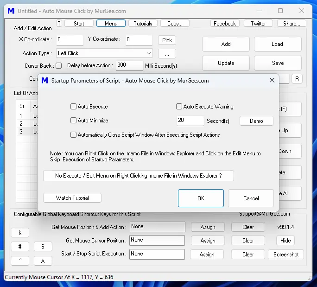Click the X Co-ordinate input field

(70, 39)
